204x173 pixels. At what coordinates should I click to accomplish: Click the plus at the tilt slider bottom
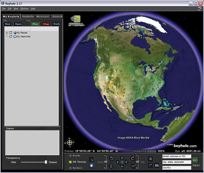(x=137, y=168)
